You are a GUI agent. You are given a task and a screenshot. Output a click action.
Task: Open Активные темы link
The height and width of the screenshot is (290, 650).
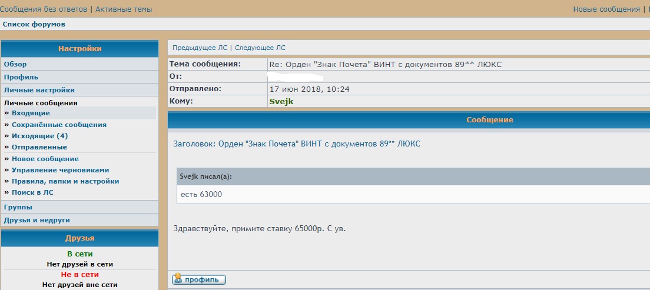(123, 9)
